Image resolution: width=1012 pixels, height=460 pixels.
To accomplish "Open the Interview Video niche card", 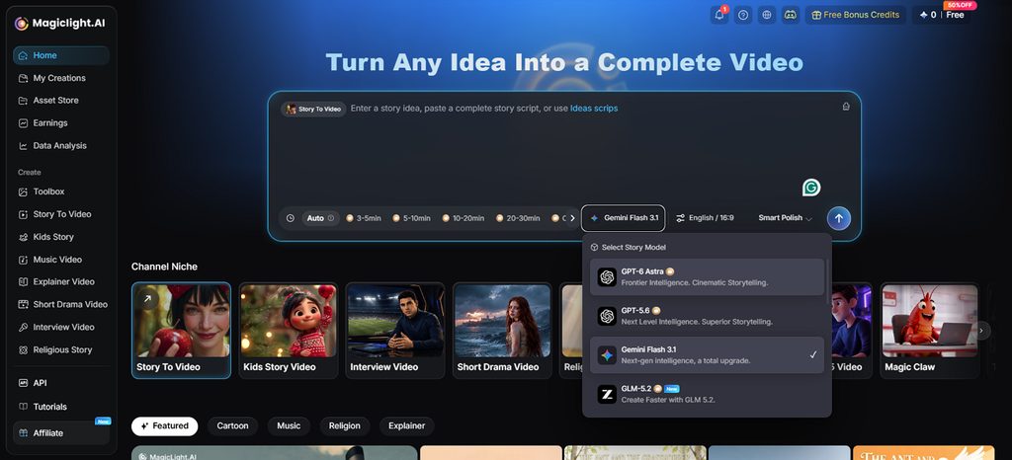I will click(x=395, y=331).
